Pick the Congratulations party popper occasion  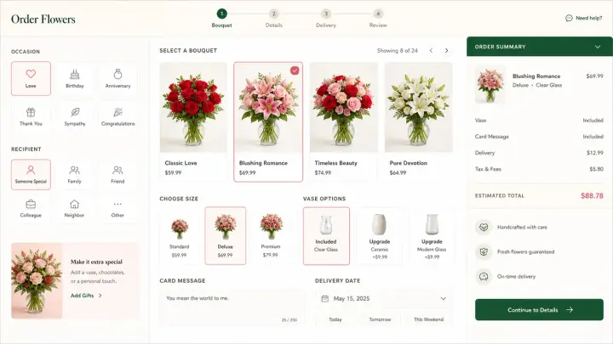click(117, 116)
